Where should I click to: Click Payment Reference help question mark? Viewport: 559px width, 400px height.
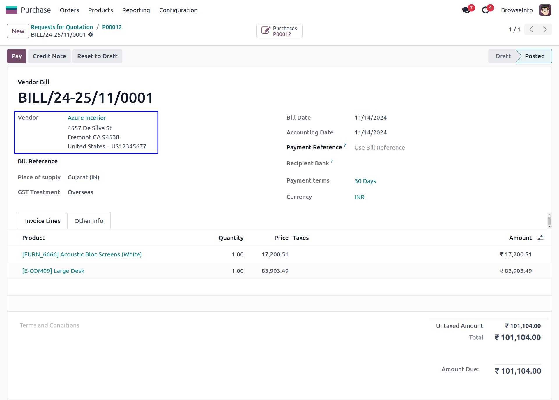345,145
